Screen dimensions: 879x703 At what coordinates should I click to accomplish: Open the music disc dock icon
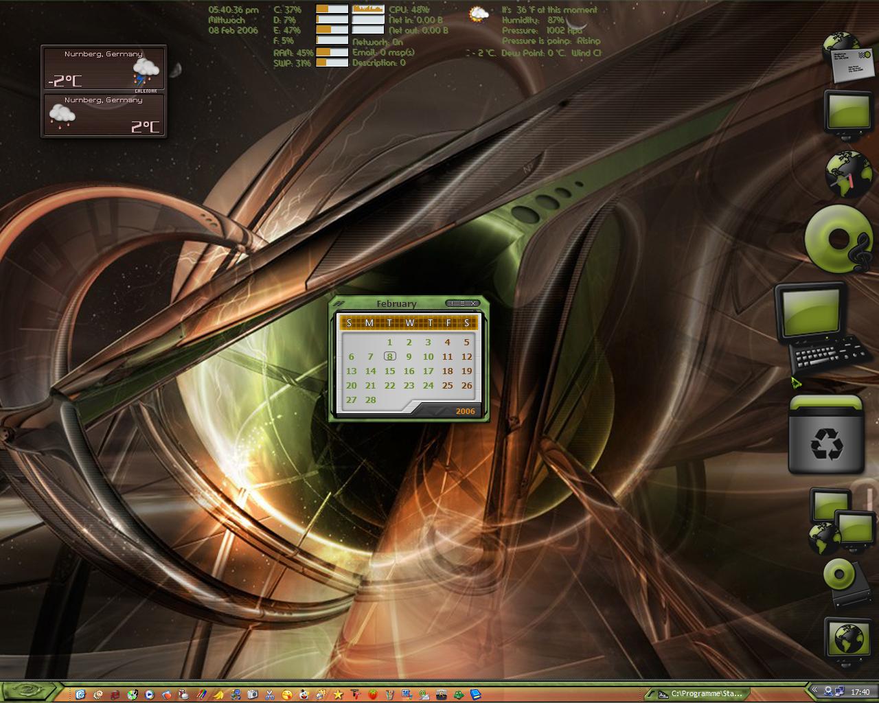tap(838, 239)
